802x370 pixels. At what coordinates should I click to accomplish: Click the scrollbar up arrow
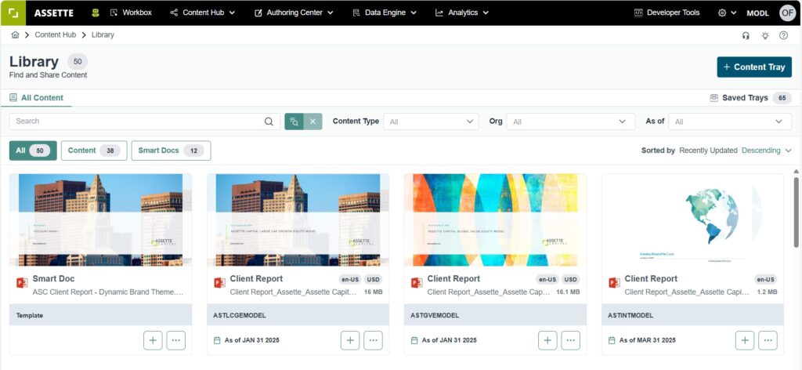point(796,172)
